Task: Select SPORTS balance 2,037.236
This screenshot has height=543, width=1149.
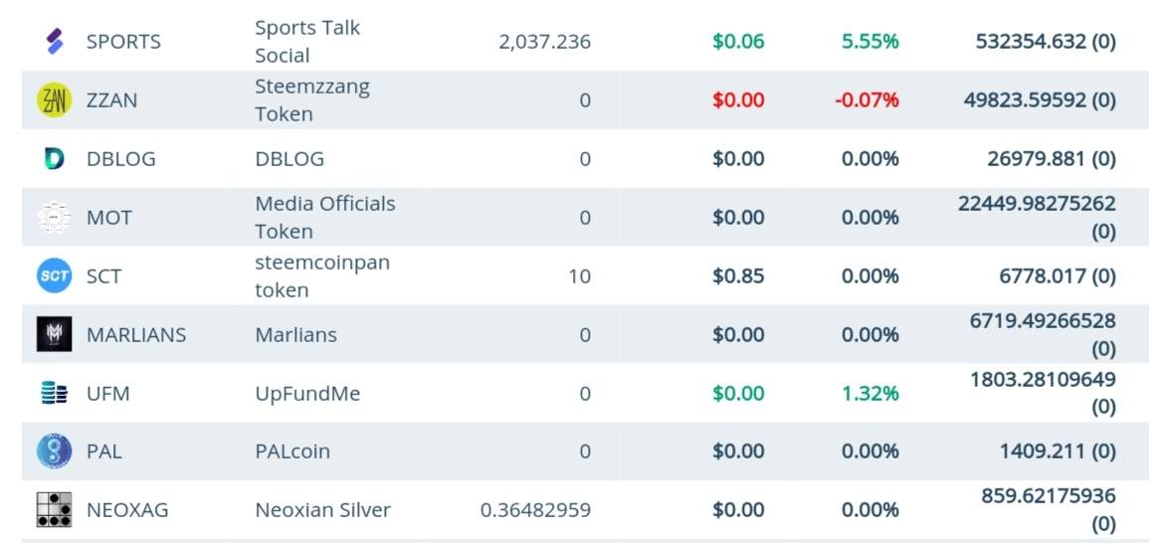Action: (544, 42)
